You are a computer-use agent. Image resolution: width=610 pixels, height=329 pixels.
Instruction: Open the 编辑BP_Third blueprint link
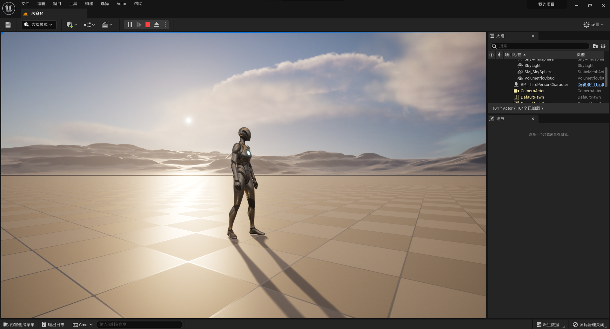591,85
